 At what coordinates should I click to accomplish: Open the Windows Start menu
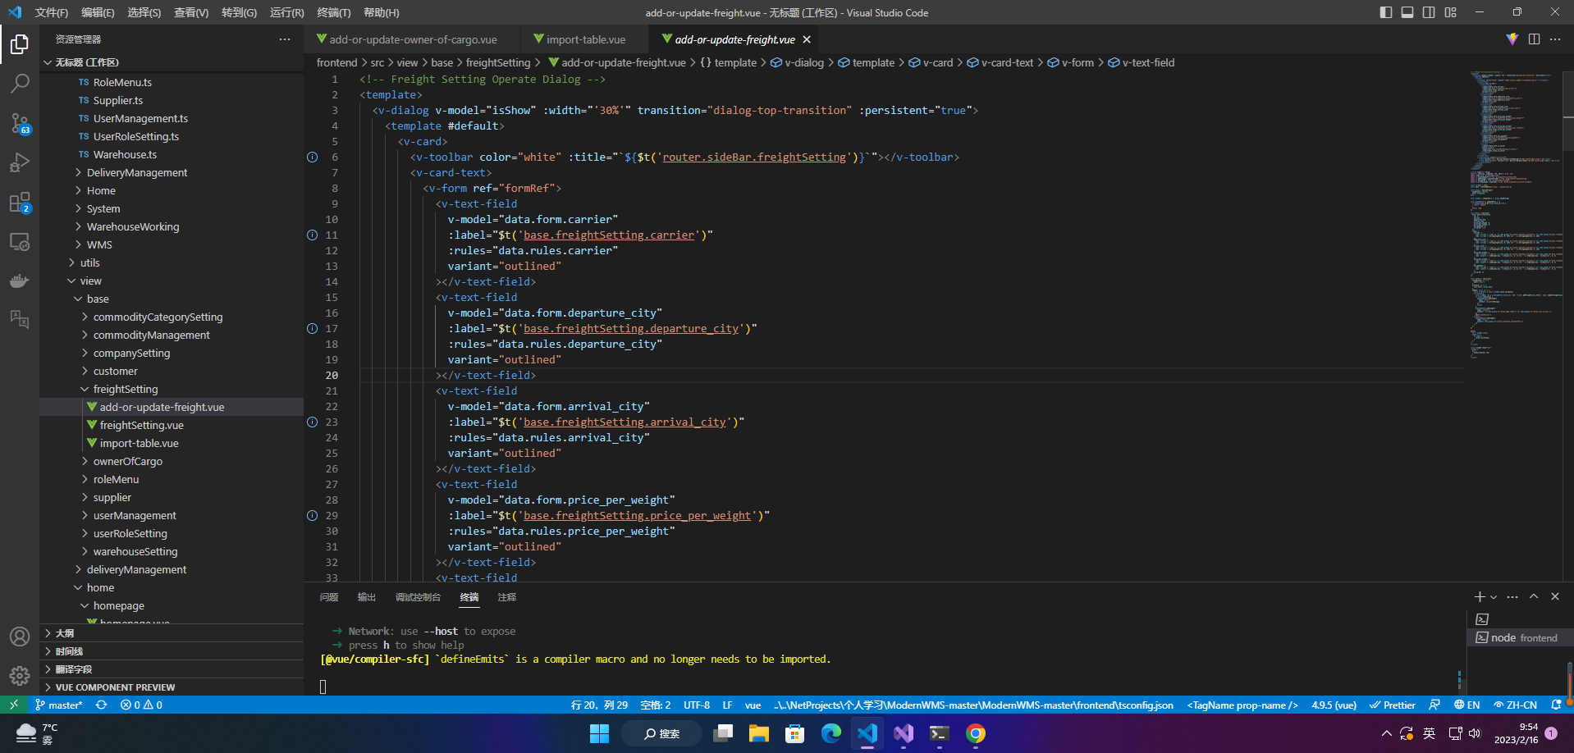599,733
